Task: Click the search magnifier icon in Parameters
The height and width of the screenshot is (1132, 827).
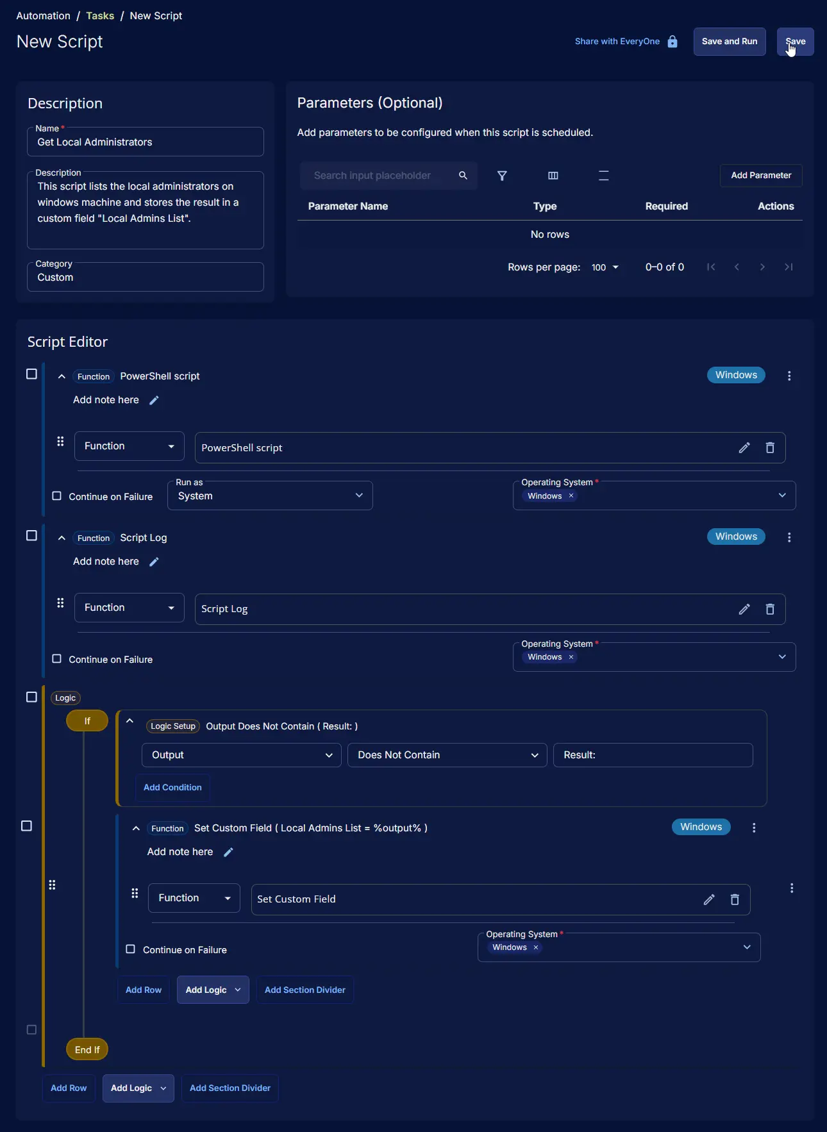Action: click(463, 176)
